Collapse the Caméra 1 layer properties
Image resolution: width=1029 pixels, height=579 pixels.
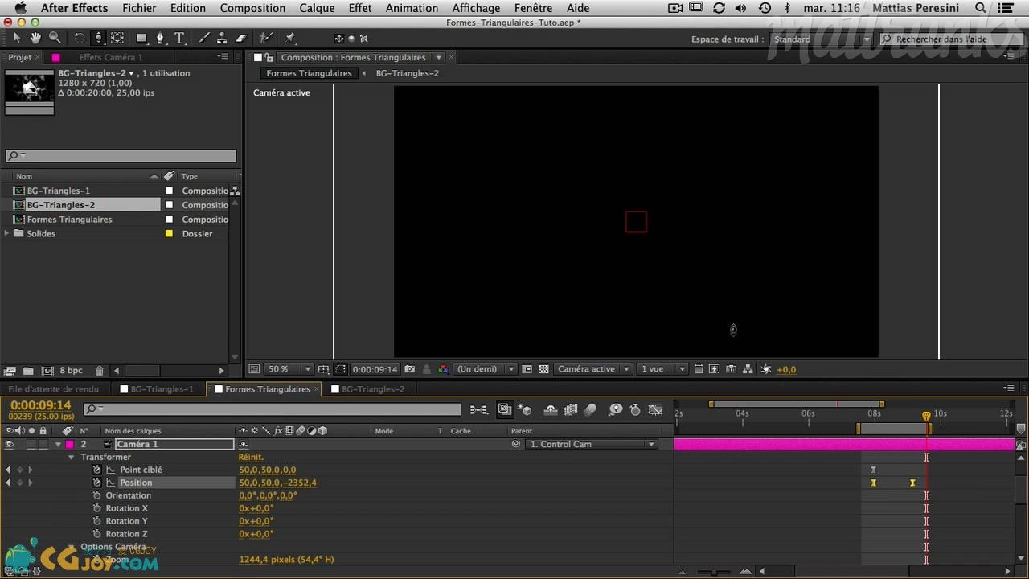coord(58,444)
